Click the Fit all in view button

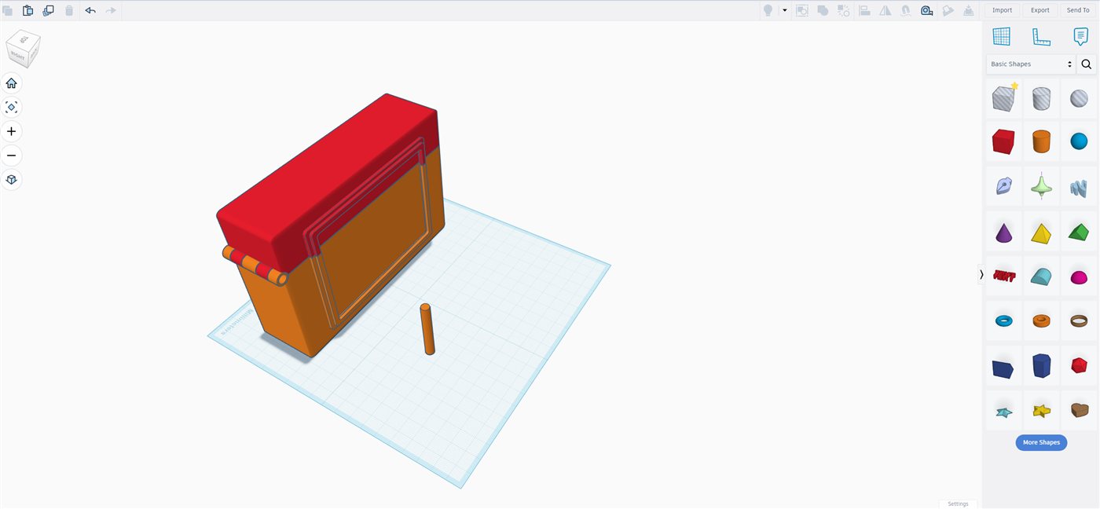coord(11,108)
